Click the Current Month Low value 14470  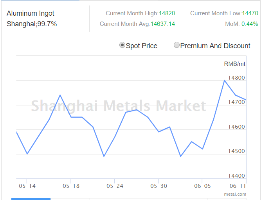click(250, 13)
